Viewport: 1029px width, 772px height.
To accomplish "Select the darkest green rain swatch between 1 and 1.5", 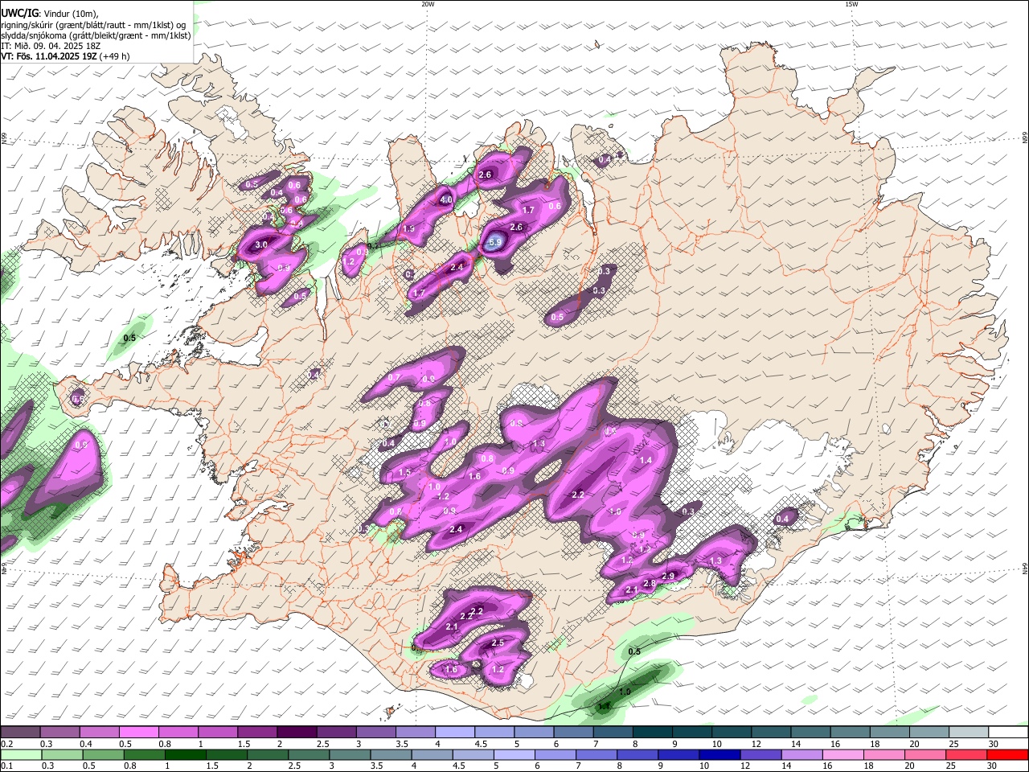I will point(186,755).
